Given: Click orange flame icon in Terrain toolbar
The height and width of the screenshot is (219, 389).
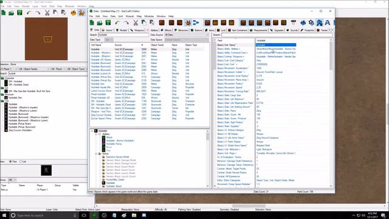Looking at the screenshot, I should tap(74, 13).
